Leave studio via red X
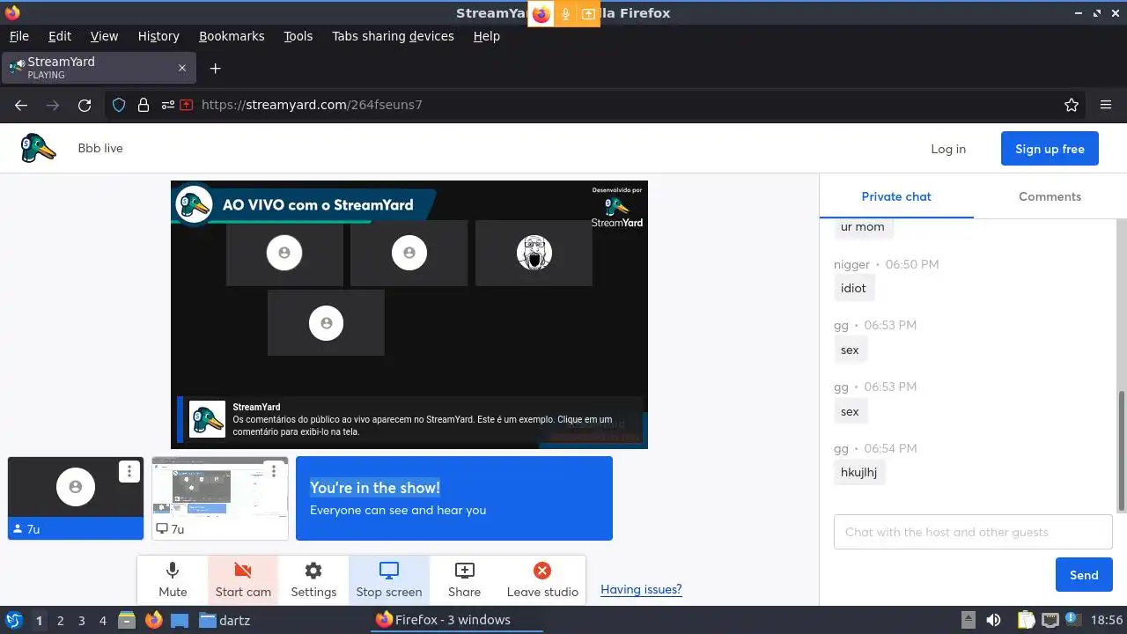Viewport: 1127px width, 634px height. pyautogui.click(x=542, y=579)
